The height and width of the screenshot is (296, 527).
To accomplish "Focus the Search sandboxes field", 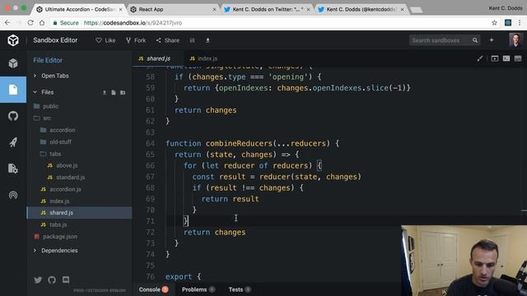I will coord(441,40).
